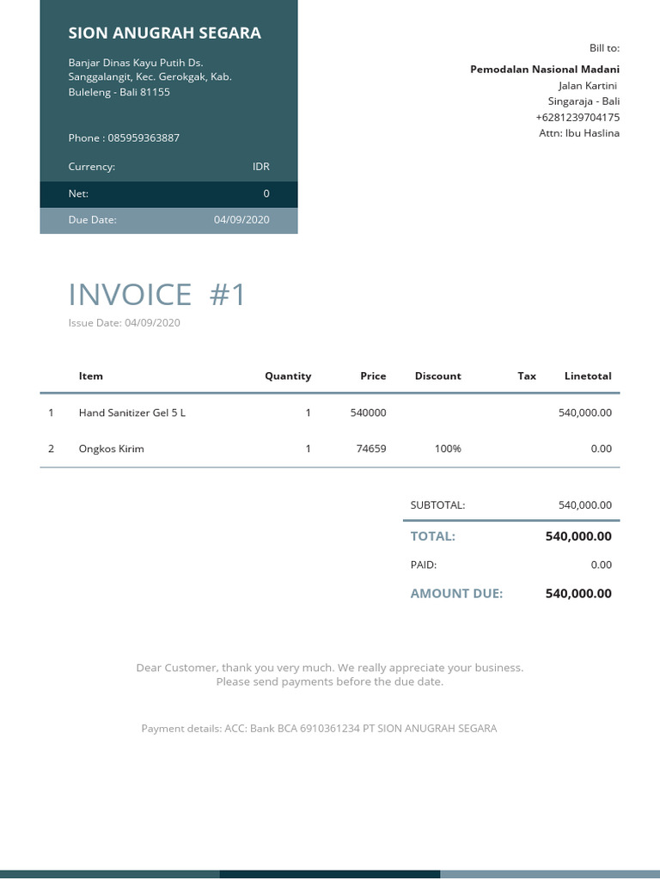Click the 'Price' column header
Image resolution: width=660 pixels, height=880 pixels.
373,376
